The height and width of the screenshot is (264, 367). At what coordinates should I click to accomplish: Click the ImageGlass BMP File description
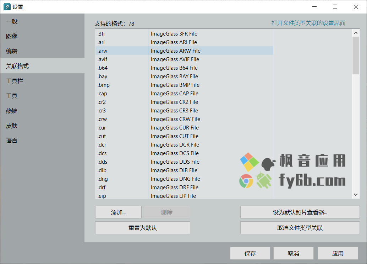(x=175, y=85)
